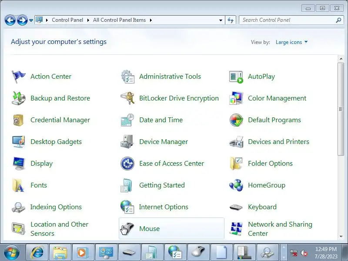Click the scrollbar down arrow
The width and height of the screenshot is (348, 261).
pyautogui.click(x=341, y=237)
